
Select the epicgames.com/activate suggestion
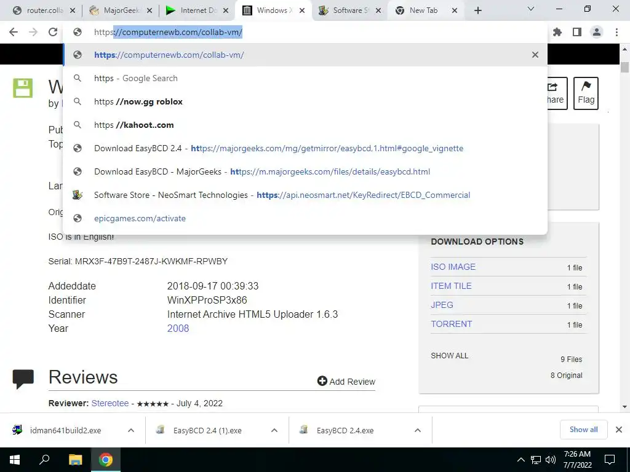(x=305, y=218)
